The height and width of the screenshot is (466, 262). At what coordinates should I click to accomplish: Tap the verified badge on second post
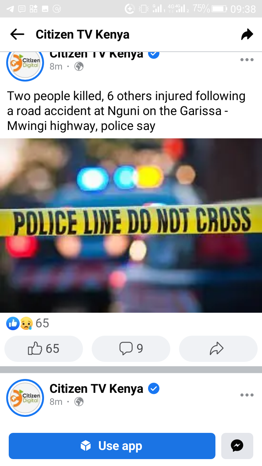click(x=154, y=389)
